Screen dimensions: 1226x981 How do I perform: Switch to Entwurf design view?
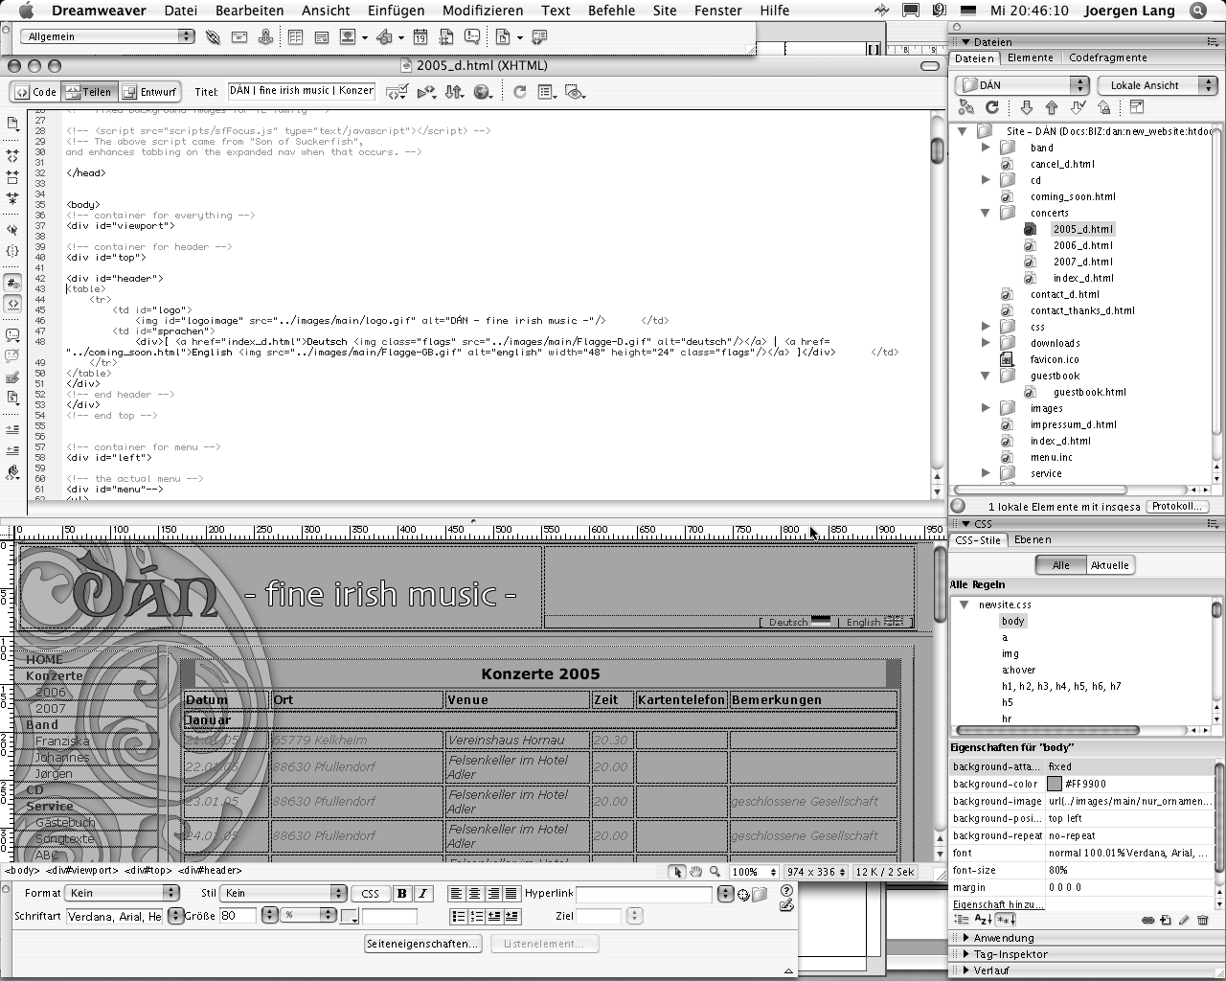click(149, 92)
